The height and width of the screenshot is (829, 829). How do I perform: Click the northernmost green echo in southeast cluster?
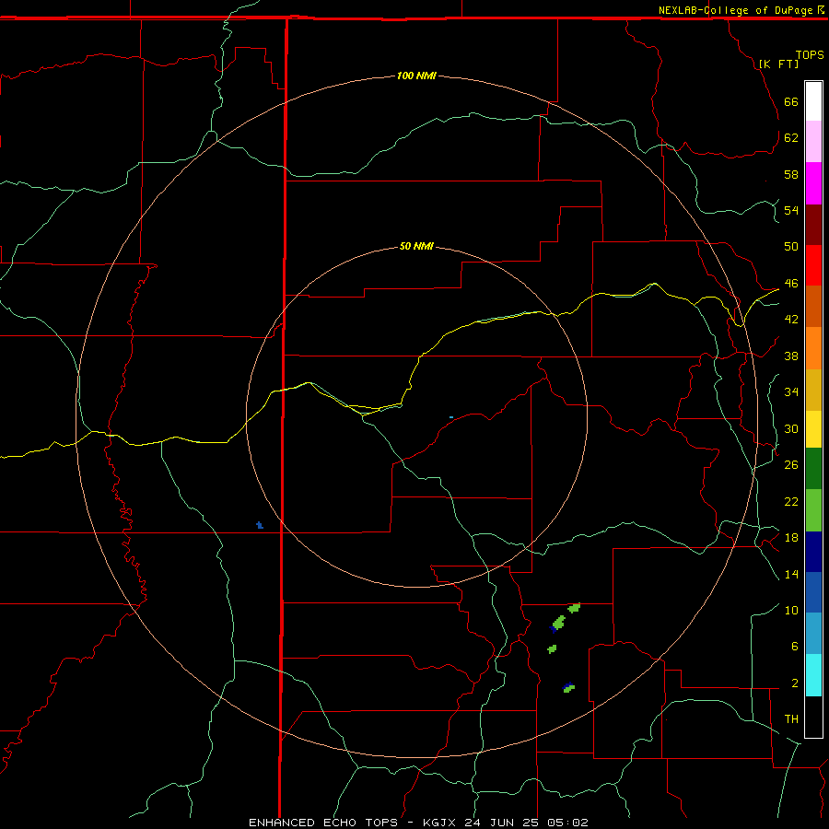(x=574, y=608)
